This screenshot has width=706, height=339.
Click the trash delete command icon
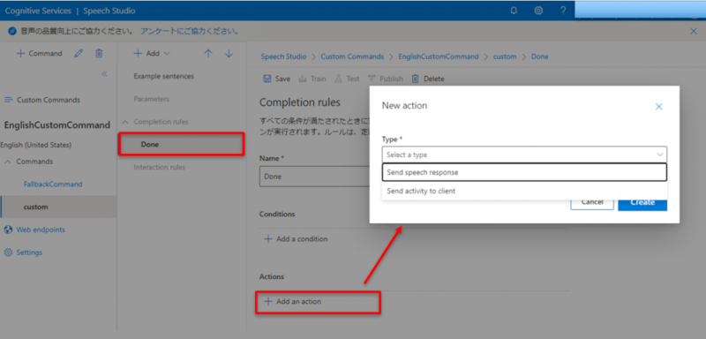[x=99, y=53]
